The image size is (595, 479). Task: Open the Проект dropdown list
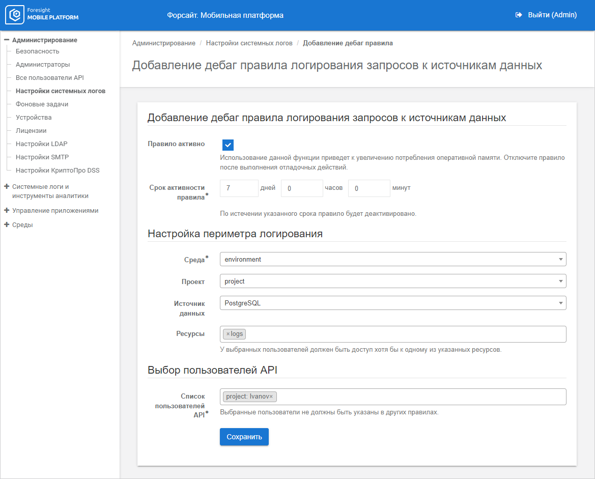coord(392,281)
